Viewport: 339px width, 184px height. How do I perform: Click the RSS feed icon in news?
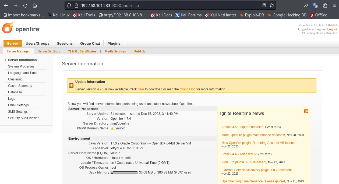pos(306,111)
